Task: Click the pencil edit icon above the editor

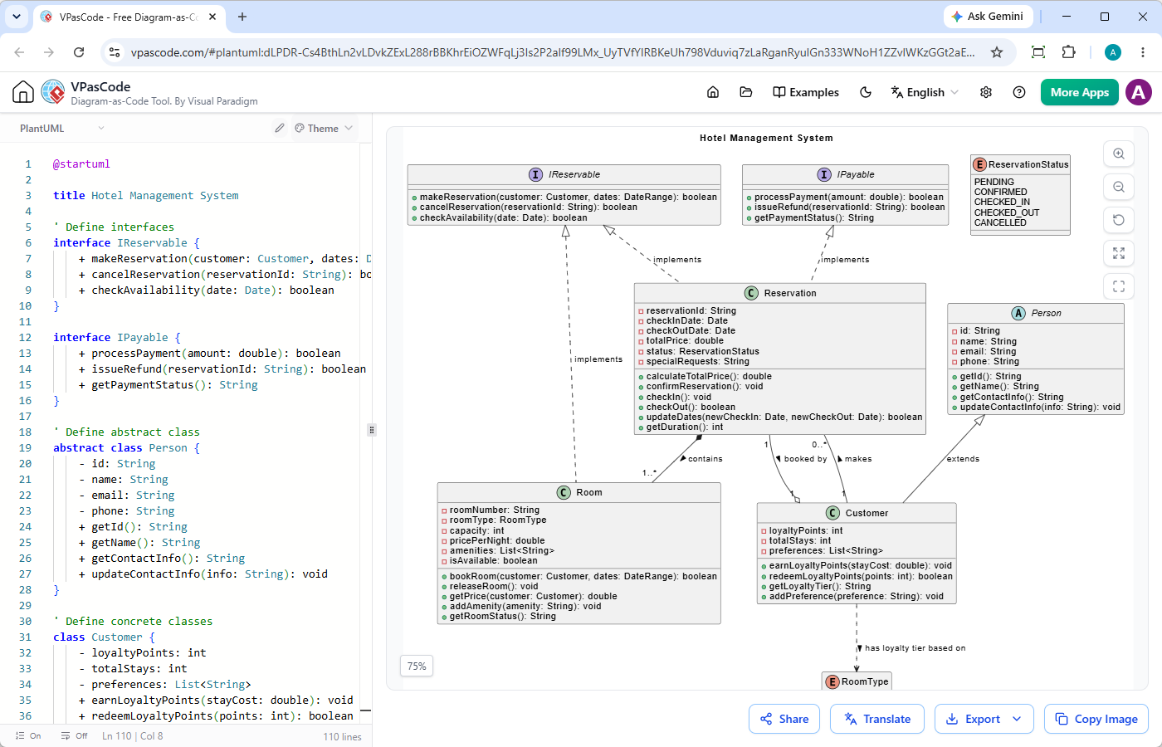Action: [280, 128]
